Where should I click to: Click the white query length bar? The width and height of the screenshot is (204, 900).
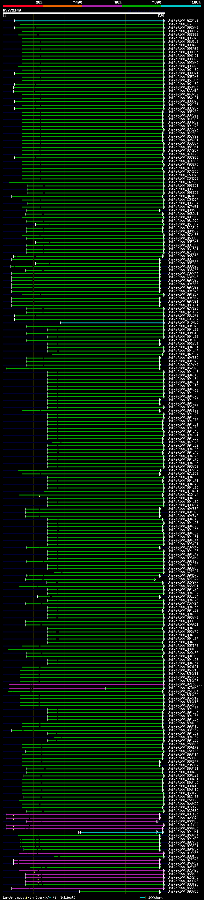point(84,13)
